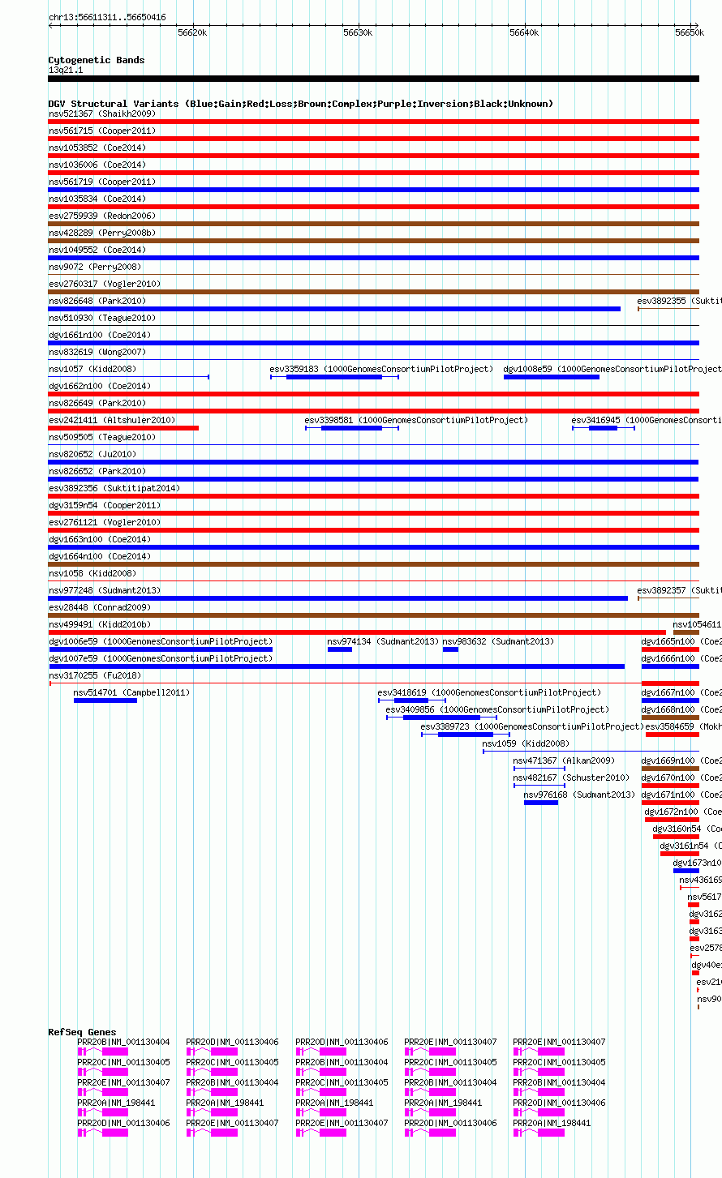Viewport: 722px width, 1178px height.
Task: Click nsv826652 (Park2010) label
Action: (x=97, y=471)
